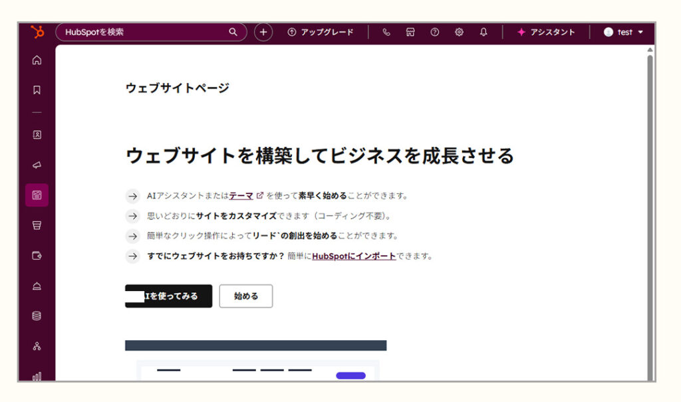Click the 始める button
Screen dimensions: 681x402
245,296
